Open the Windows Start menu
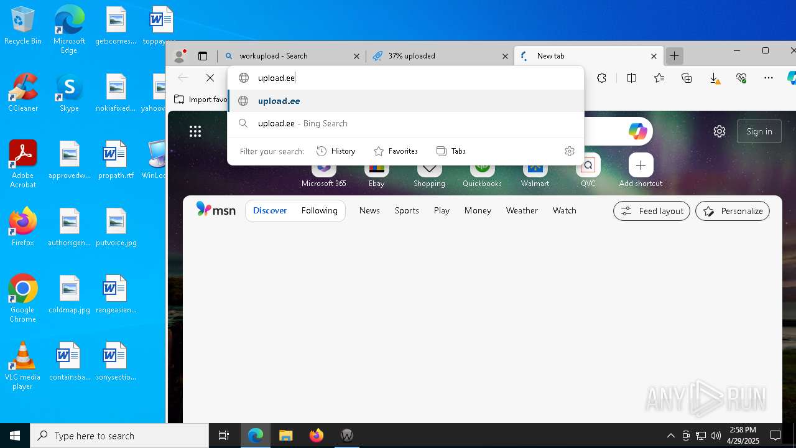 15,436
